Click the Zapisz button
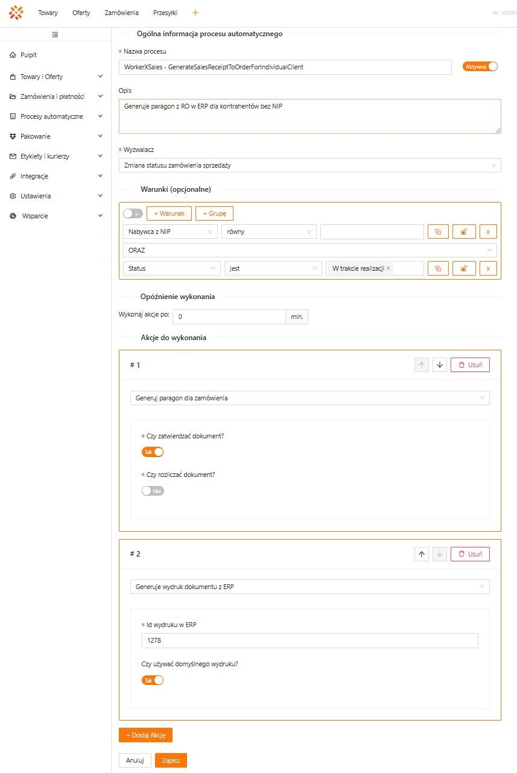The width and height of the screenshot is (517, 773). [x=171, y=760]
